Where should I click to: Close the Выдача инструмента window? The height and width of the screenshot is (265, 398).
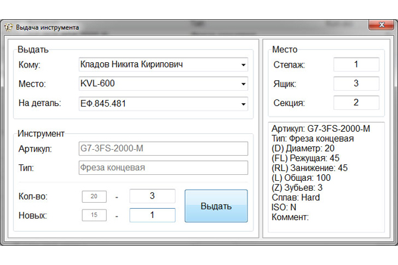click(x=381, y=25)
